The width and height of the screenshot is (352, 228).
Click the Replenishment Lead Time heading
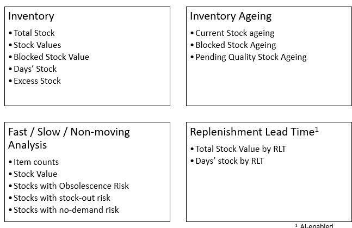pos(254,132)
